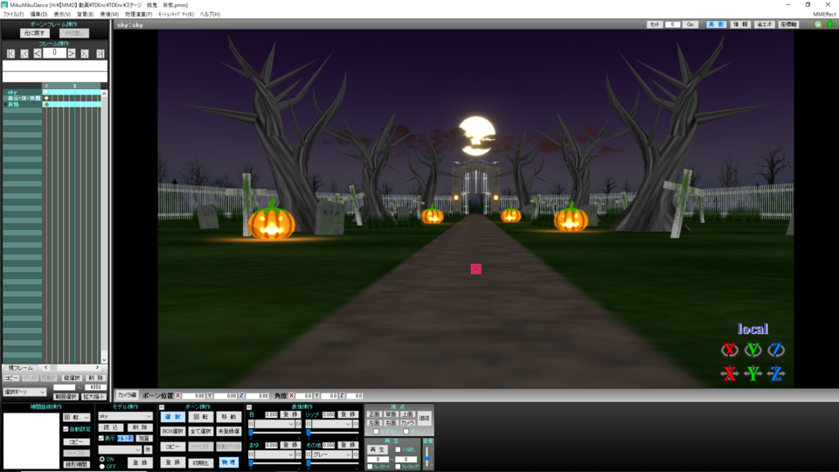Toggle 自動設定 checkbox in interpolation panel
This screenshot has width=839, height=472.
(66, 429)
